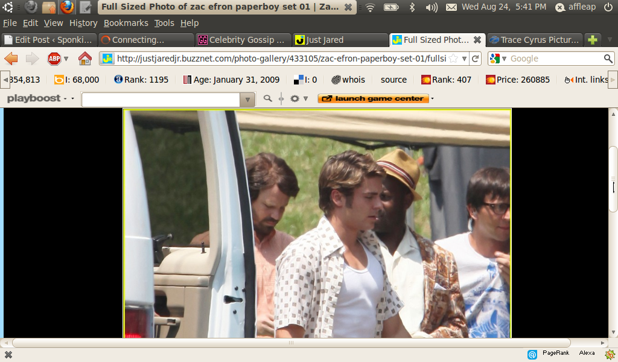The height and width of the screenshot is (362, 618).
Task: Click the date and time clock
Action: [504, 7]
